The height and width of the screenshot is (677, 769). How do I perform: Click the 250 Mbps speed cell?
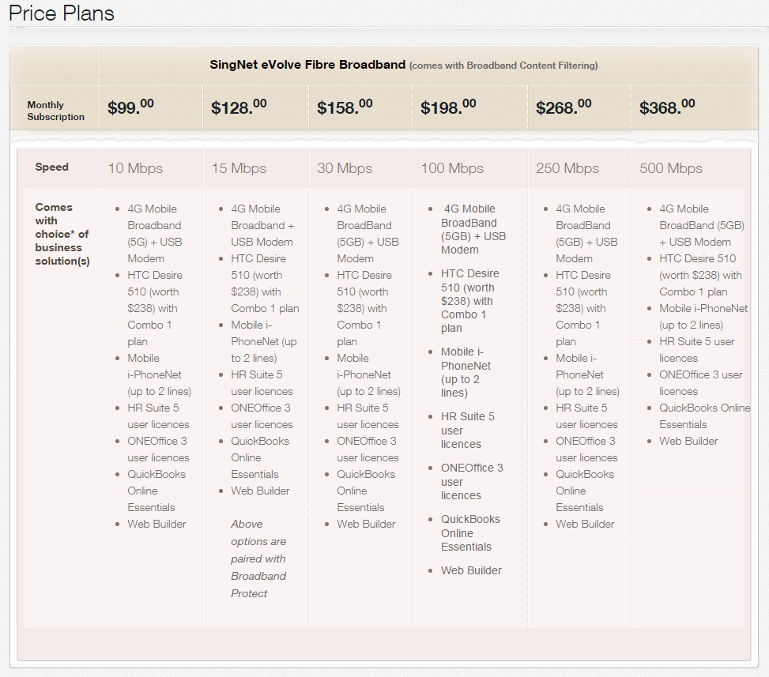(567, 168)
